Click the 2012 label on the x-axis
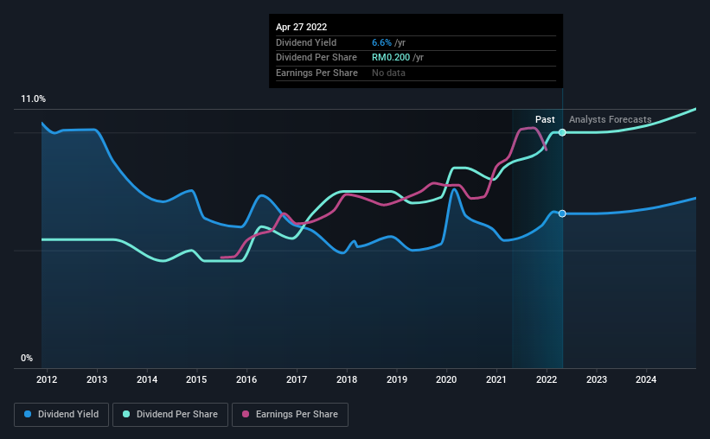 47,379
